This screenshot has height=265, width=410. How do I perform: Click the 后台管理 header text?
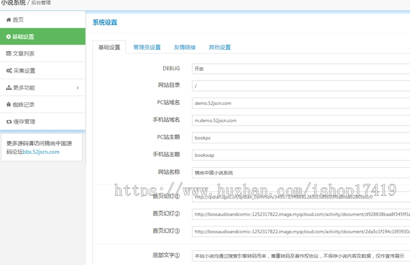point(41,3)
